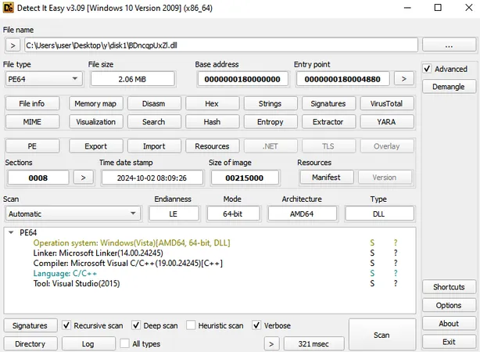Click the Search button
This screenshot has width=480, height=352.
[154, 121]
